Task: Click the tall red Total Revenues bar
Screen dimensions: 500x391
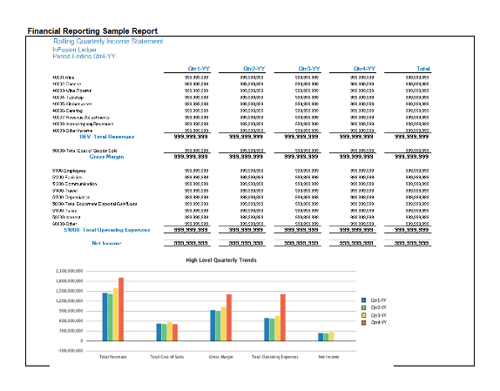Action: (121, 309)
